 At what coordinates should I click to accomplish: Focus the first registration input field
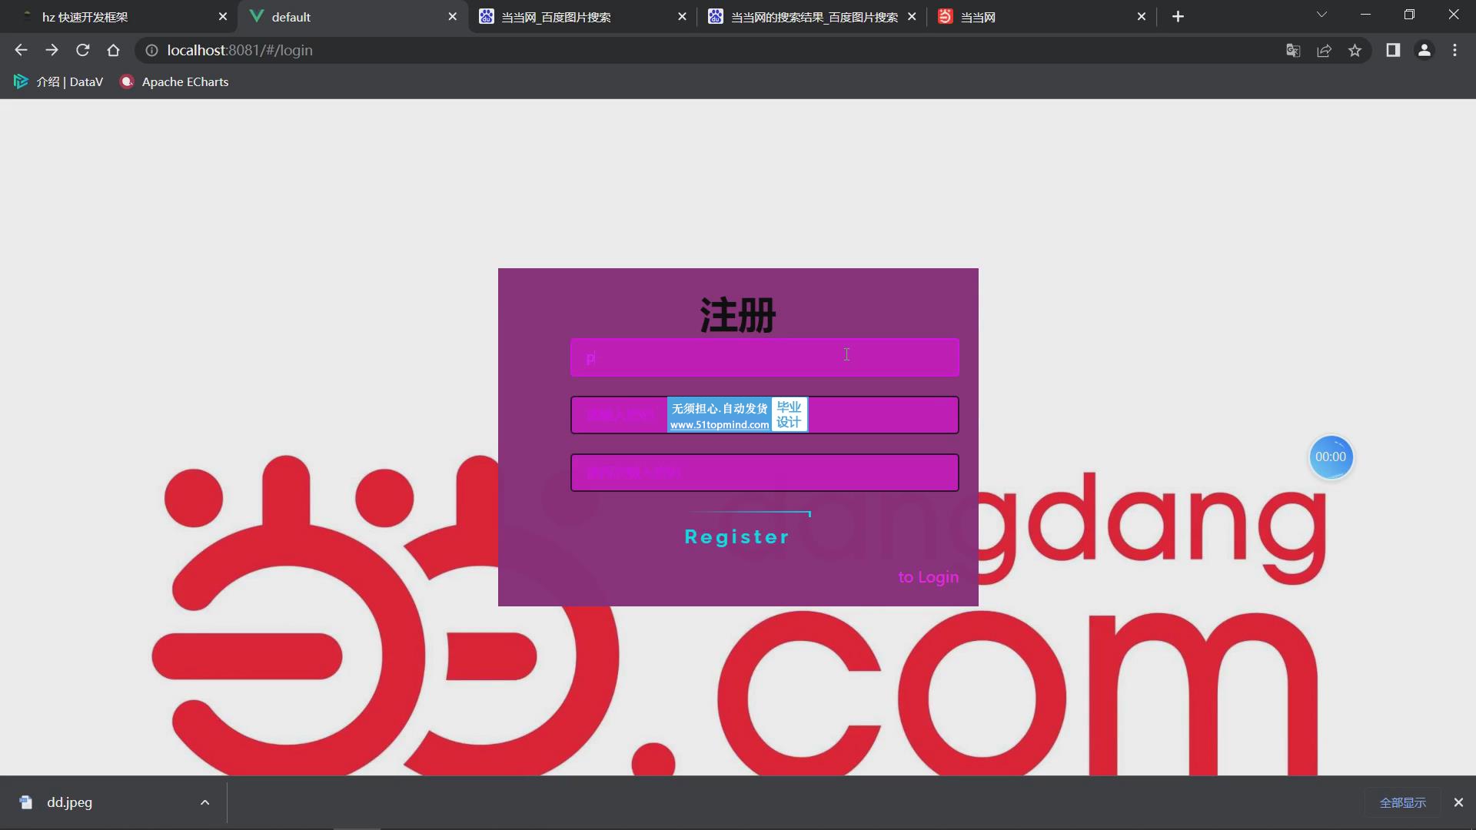click(x=765, y=357)
